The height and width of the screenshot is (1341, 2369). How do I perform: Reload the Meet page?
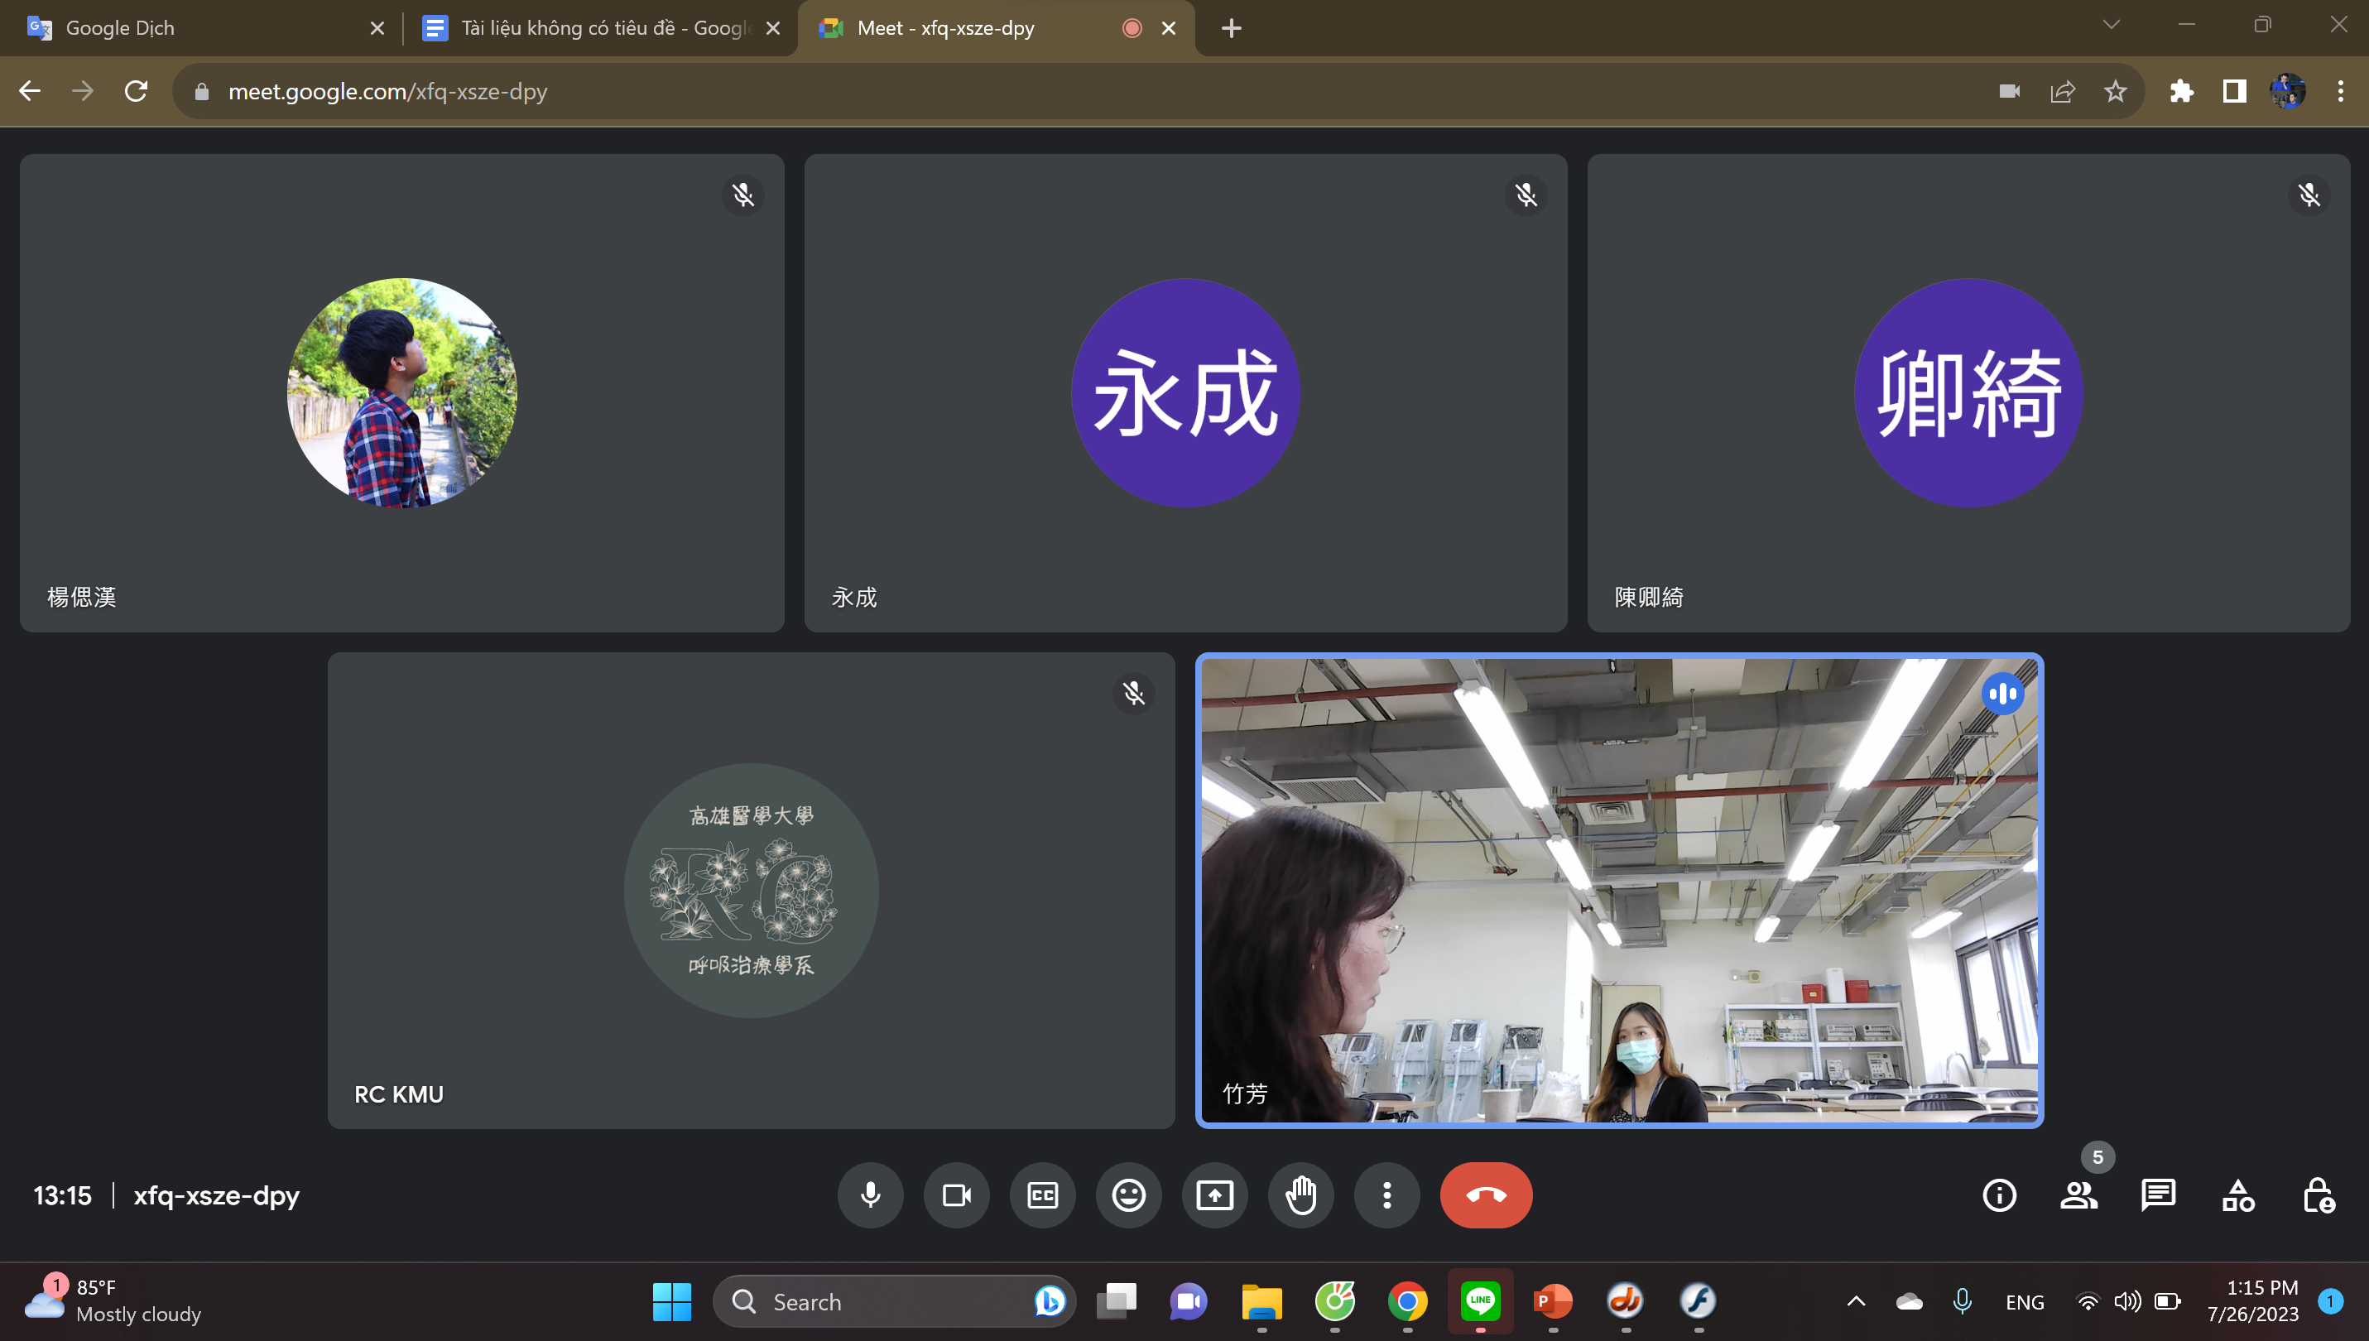[137, 91]
